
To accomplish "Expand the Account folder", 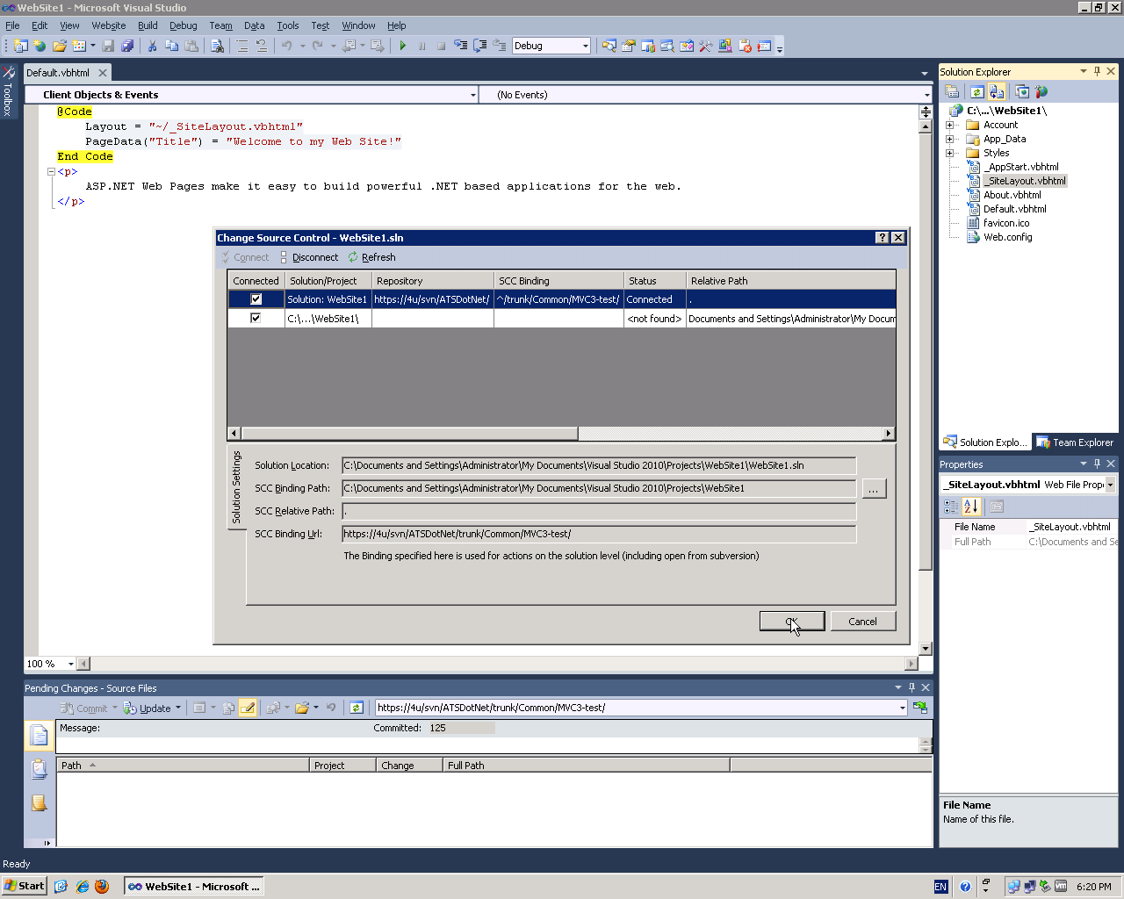I will (949, 125).
